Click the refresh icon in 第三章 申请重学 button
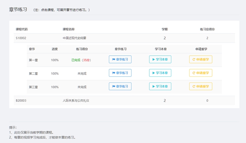 point(194,86)
